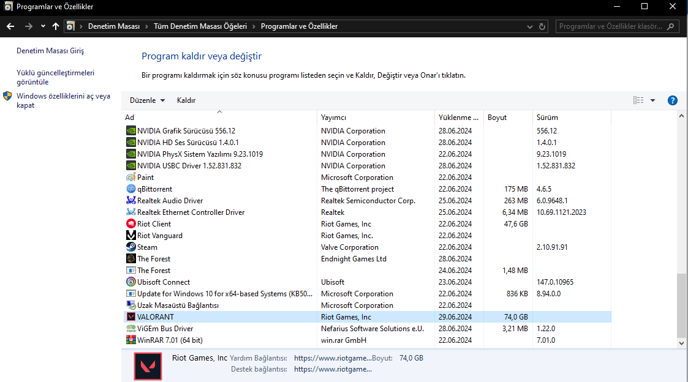Open the help question mark icon
This screenshot has width=688, height=382.
pyautogui.click(x=672, y=100)
